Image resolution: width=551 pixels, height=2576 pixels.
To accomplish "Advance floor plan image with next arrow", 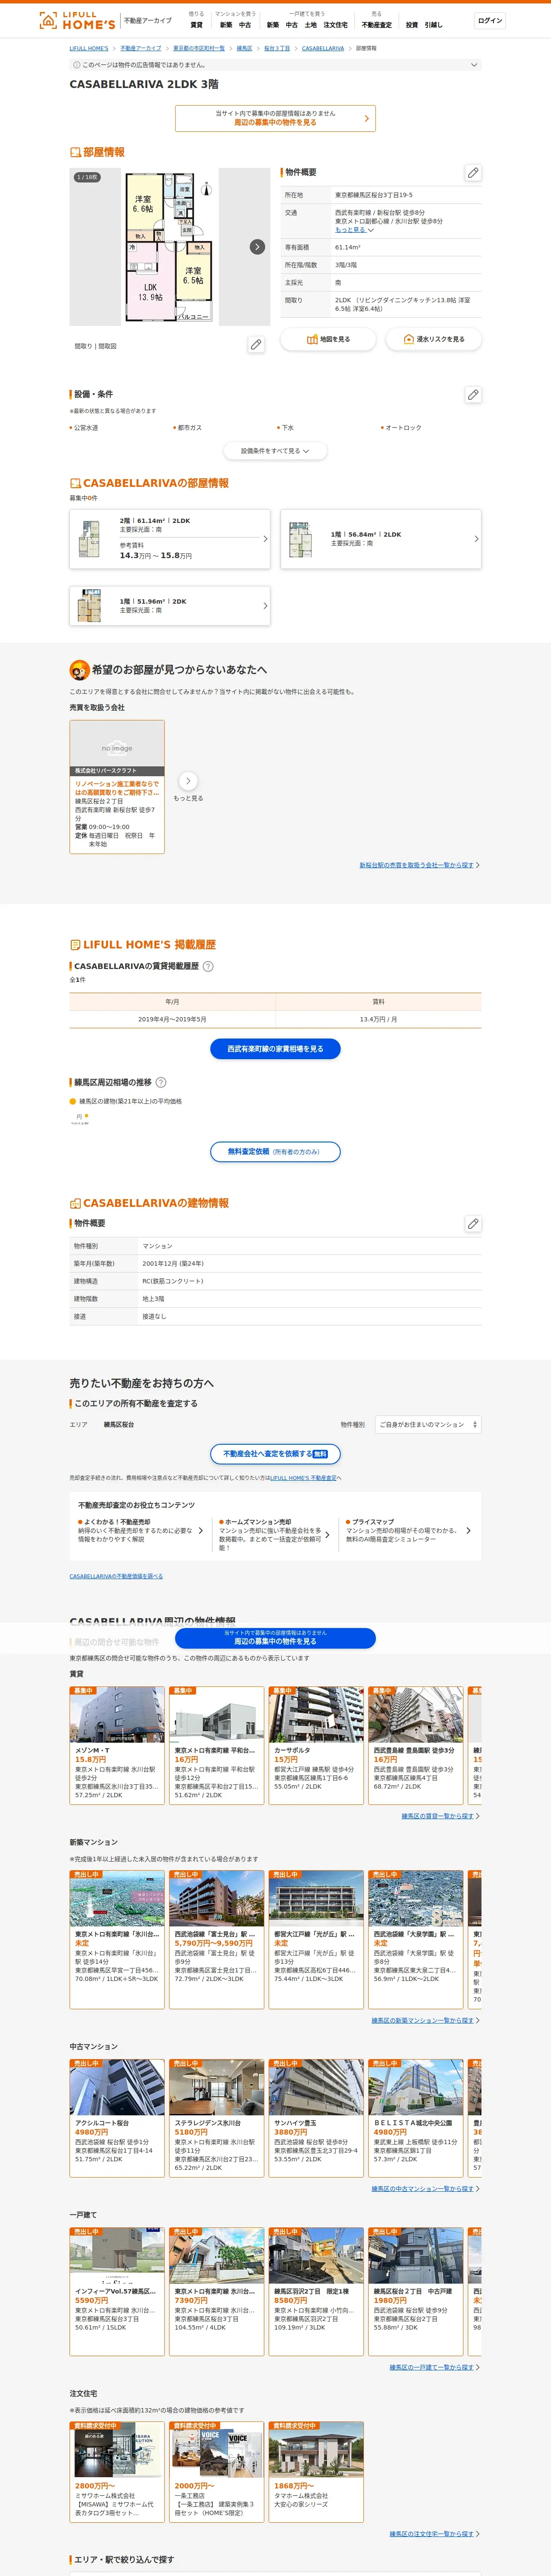I will tap(257, 246).
